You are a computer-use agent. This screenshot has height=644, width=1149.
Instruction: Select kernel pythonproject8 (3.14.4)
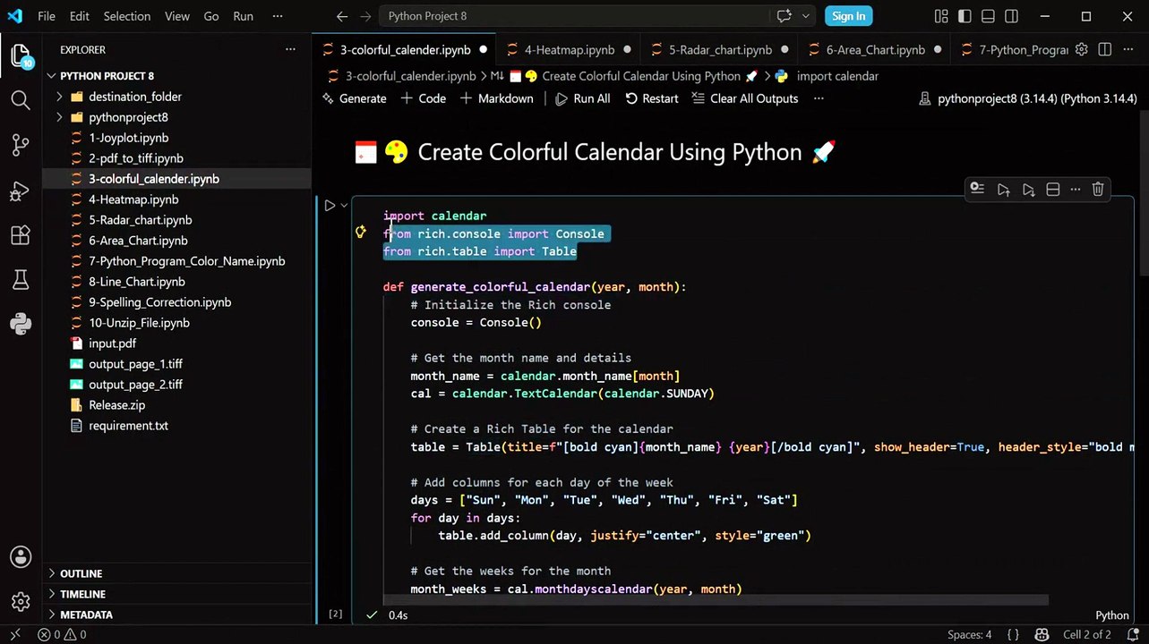point(1028,98)
